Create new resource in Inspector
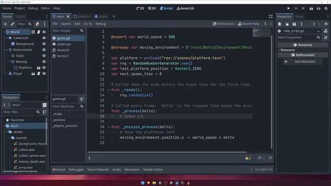Screen dimensions: 331x186 [280, 24]
